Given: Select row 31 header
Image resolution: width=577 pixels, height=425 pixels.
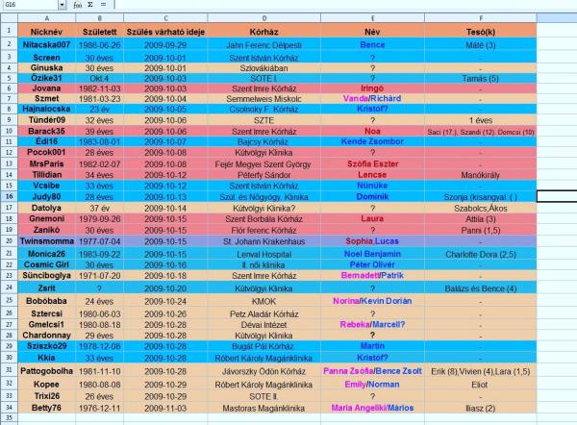Looking at the screenshot, I should (9, 369).
